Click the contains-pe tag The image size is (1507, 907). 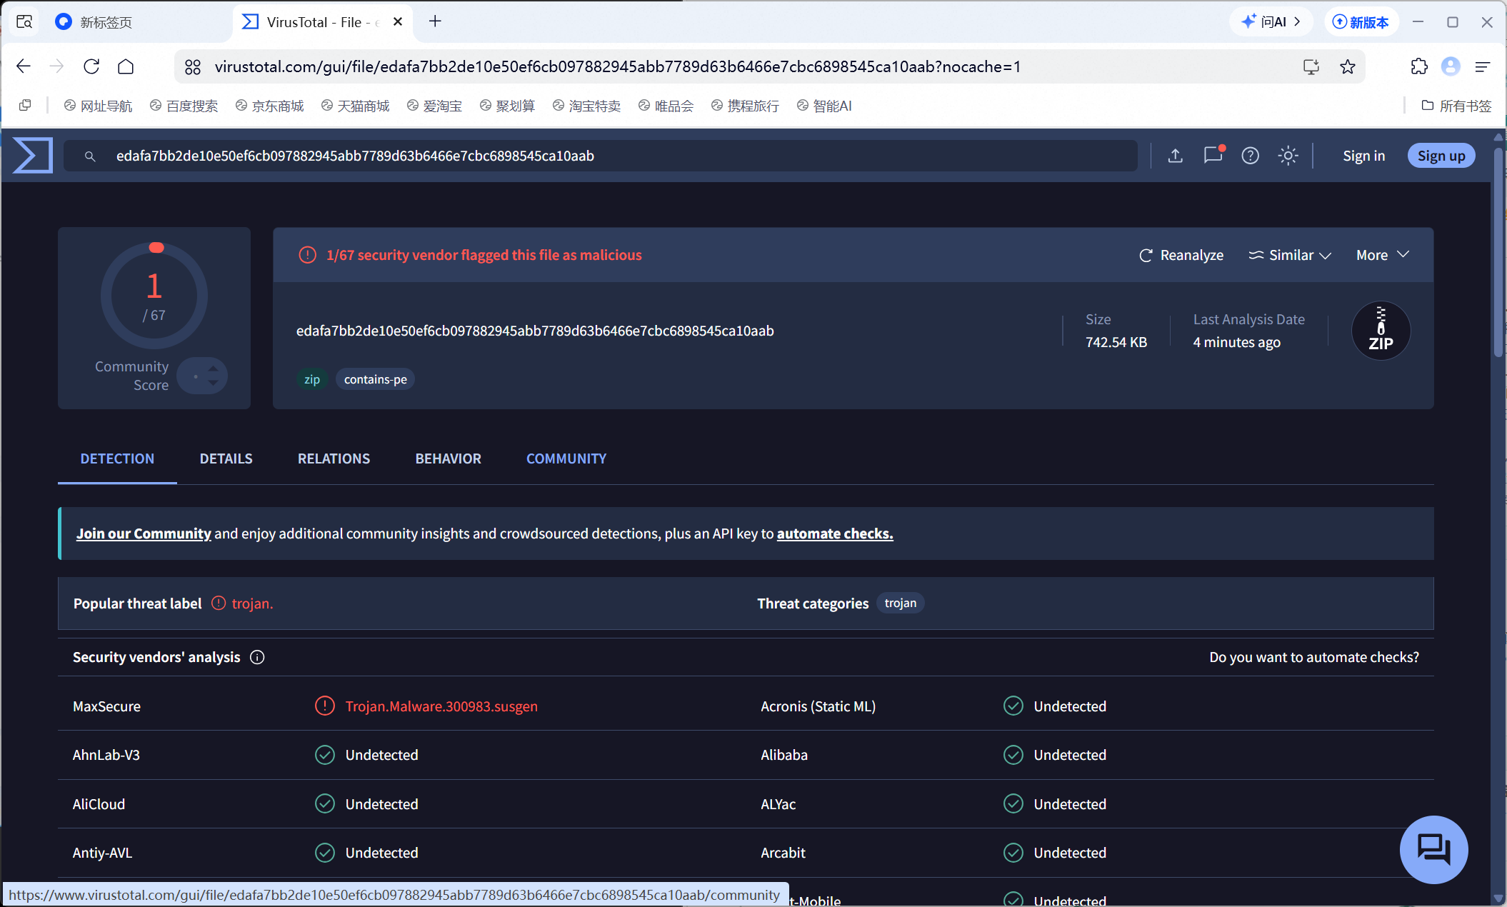click(375, 379)
